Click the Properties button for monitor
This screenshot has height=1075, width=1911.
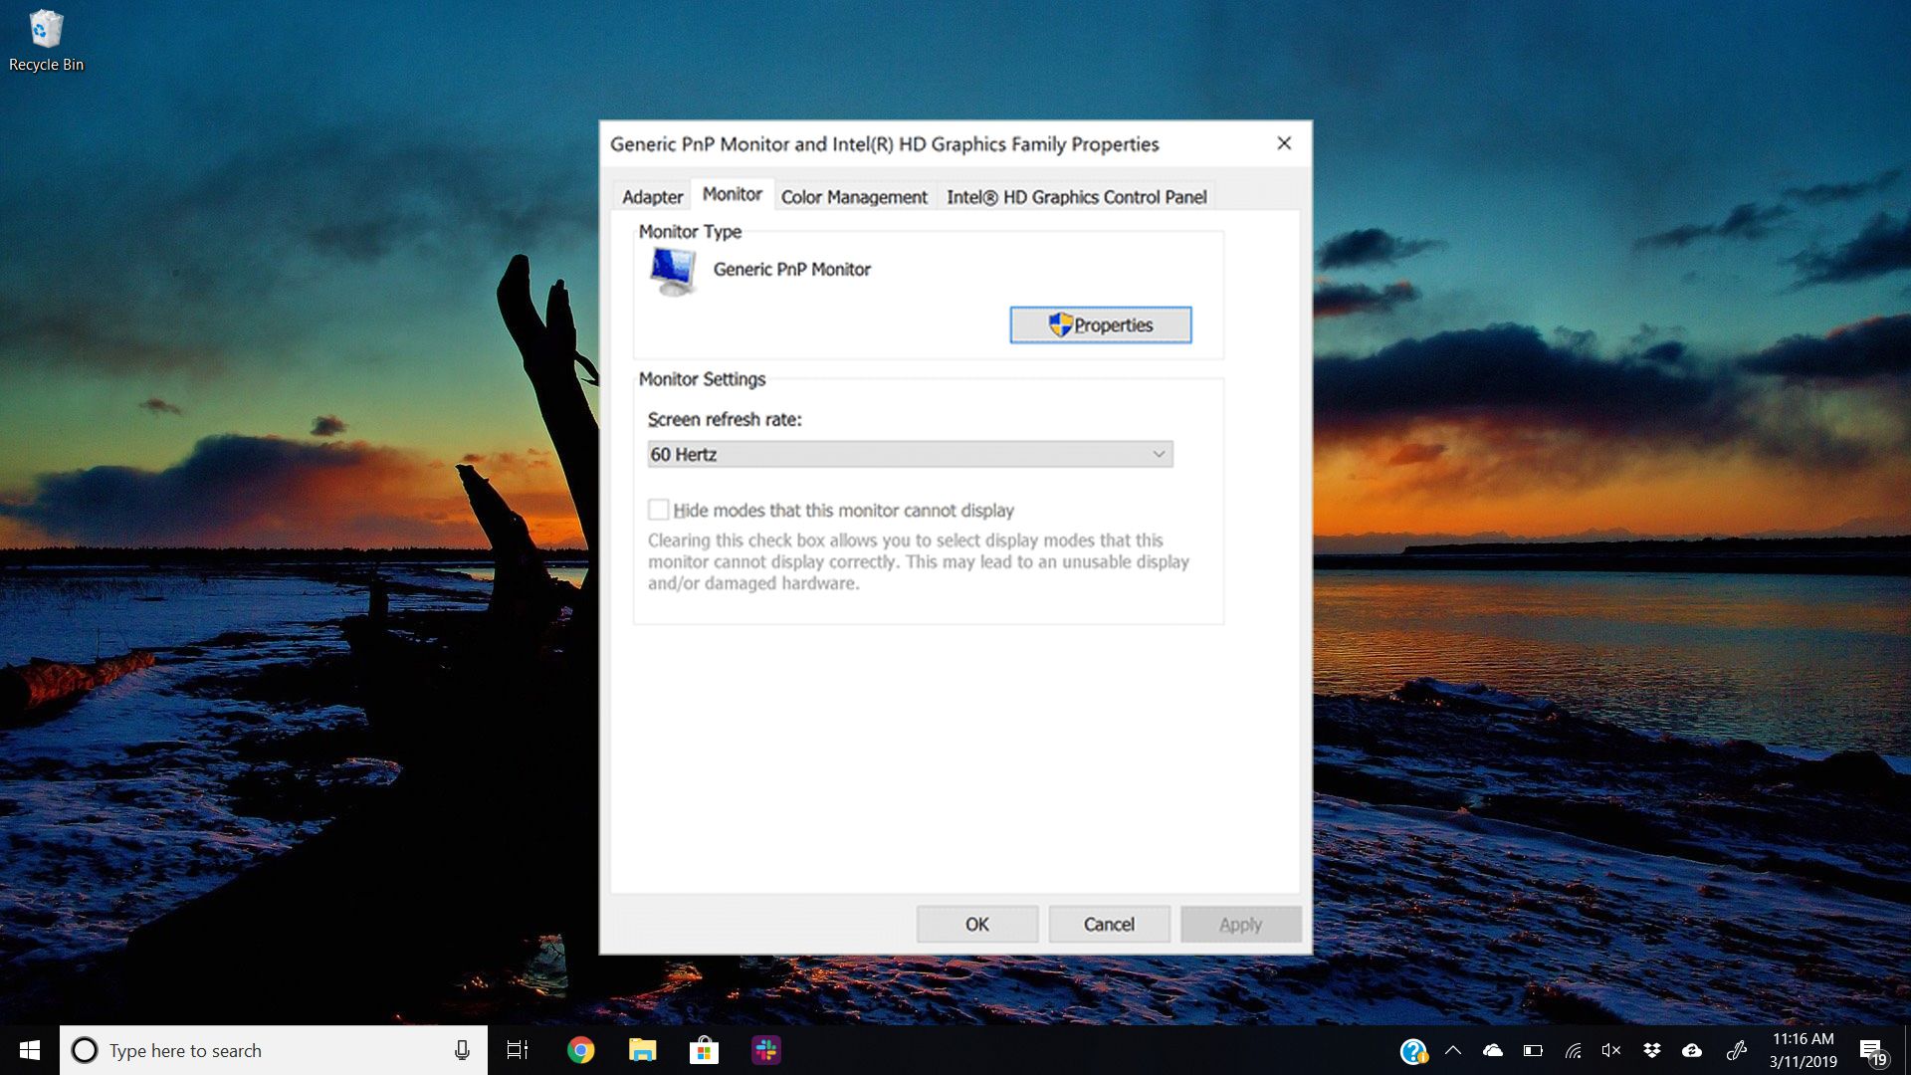(1100, 324)
